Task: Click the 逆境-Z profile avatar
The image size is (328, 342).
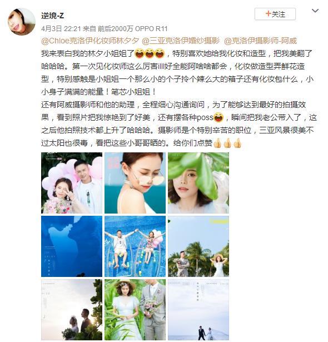Action: 22,21
